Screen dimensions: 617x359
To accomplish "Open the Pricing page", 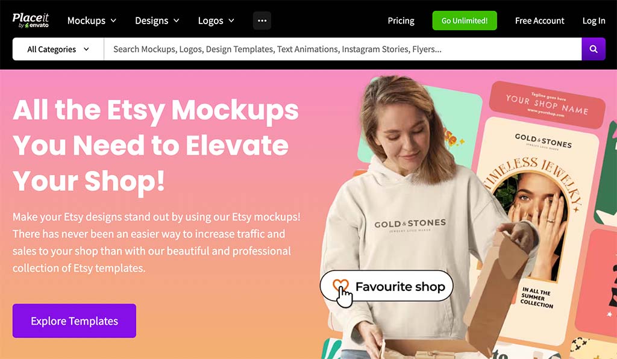I will tap(401, 20).
